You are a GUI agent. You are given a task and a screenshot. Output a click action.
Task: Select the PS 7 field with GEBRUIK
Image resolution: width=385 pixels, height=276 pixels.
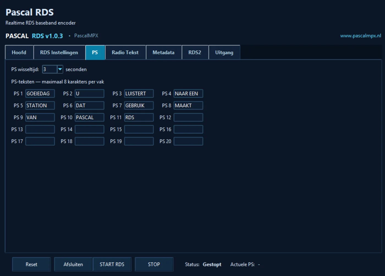pyautogui.click(x=139, y=105)
